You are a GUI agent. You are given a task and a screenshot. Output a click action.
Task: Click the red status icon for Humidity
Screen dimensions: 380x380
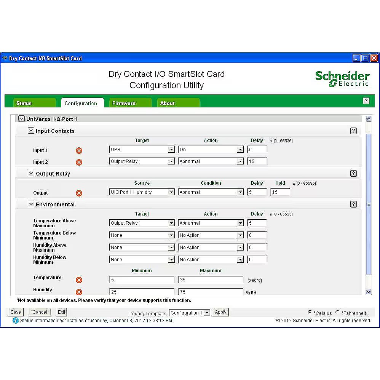coord(79,292)
